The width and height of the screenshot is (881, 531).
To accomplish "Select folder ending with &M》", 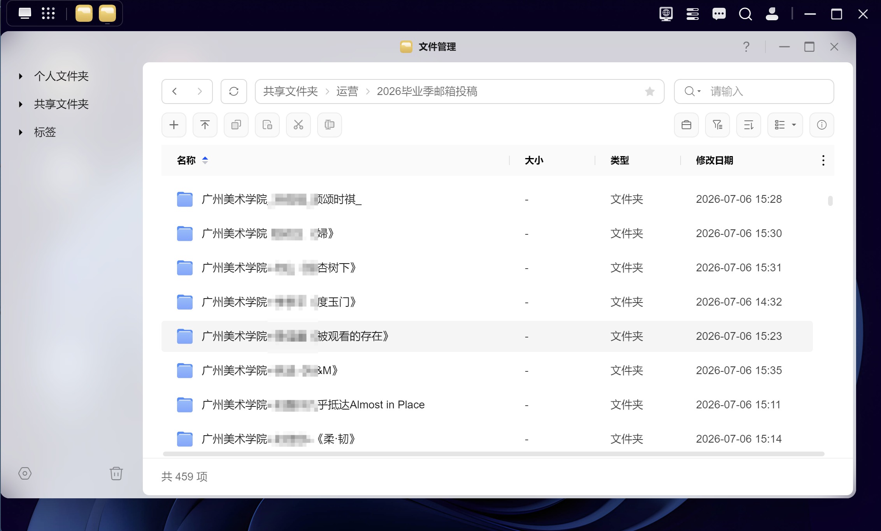I will pyautogui.click(x=487, y=371).
